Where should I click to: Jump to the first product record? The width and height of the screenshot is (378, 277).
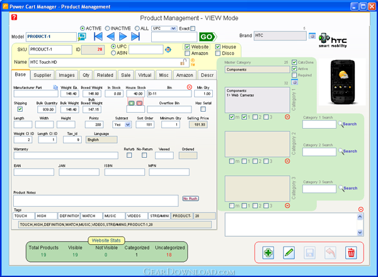98,37
